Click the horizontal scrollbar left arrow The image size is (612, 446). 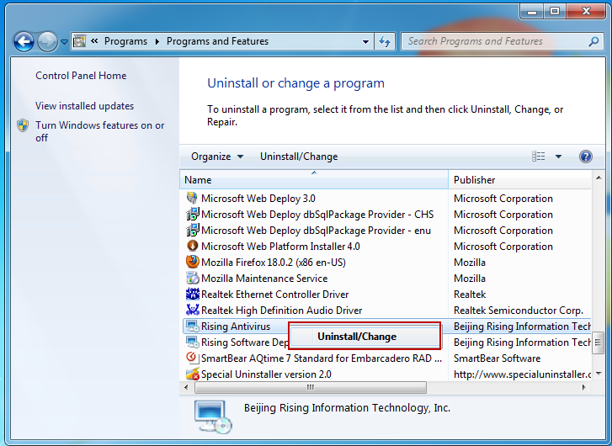(186, 387)
